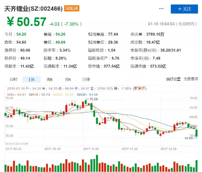Click the MA30: 54.58 indicator label
The image size is (202, 172).
pyautogui.click(x=87, y=95)
